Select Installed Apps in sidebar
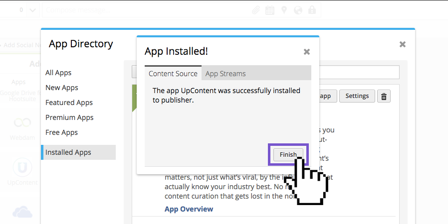 tap(78, 152)
